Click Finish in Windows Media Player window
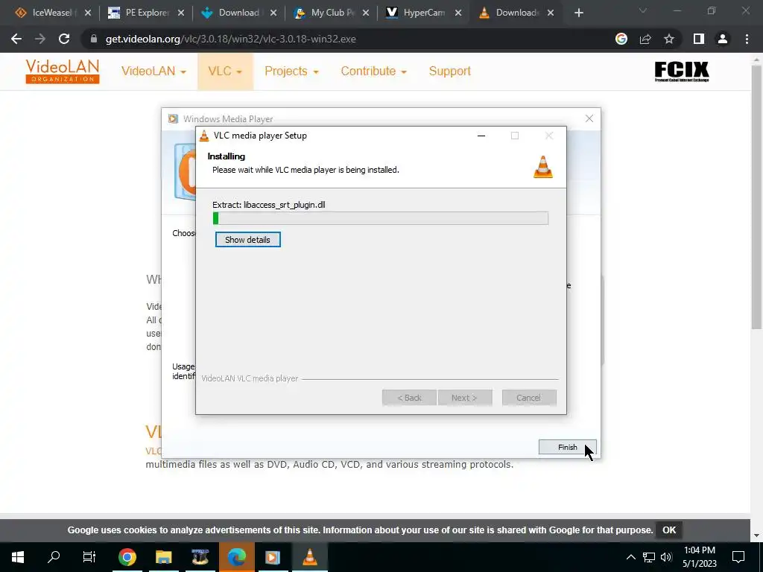The height and width of the screenshot is (572, 763). click(567, 447)
